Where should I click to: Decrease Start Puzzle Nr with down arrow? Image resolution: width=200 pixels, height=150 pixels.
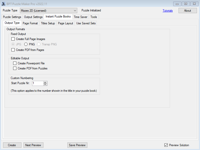[45, 84]
